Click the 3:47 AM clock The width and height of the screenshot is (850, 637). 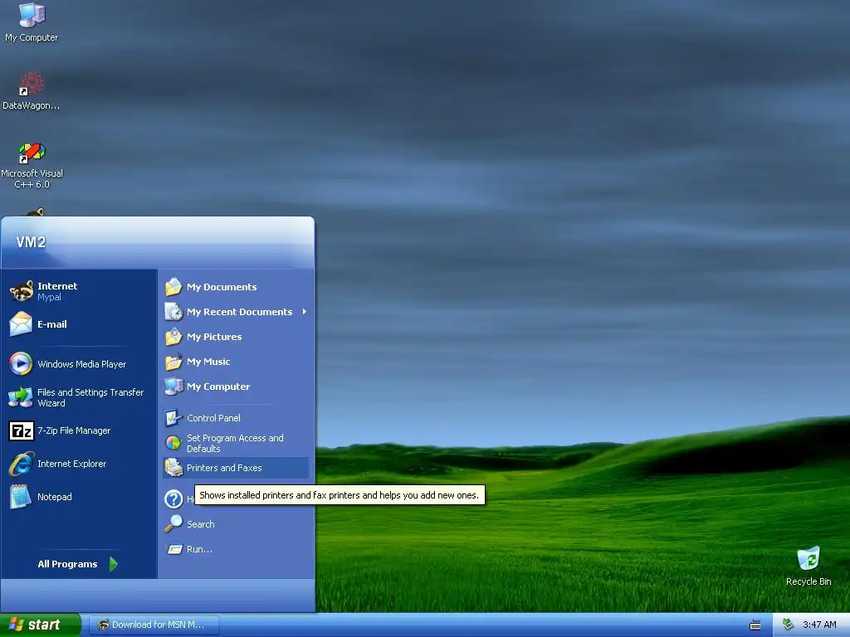[x=819, y=625]
